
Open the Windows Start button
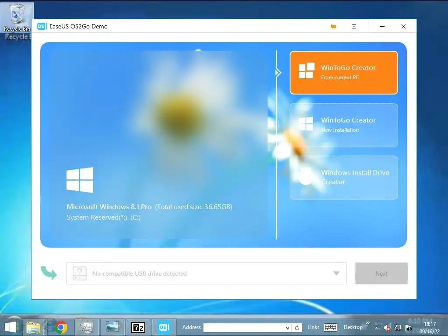[10, 327]
